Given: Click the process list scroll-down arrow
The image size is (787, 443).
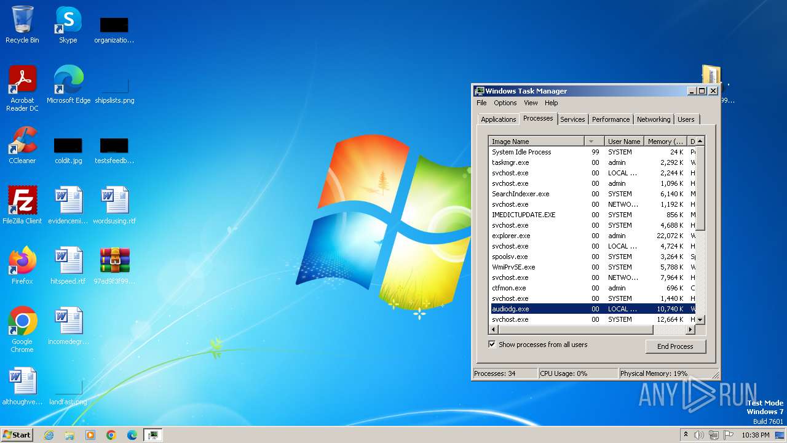Looking at the screenshot, I should tap(700, 320).
